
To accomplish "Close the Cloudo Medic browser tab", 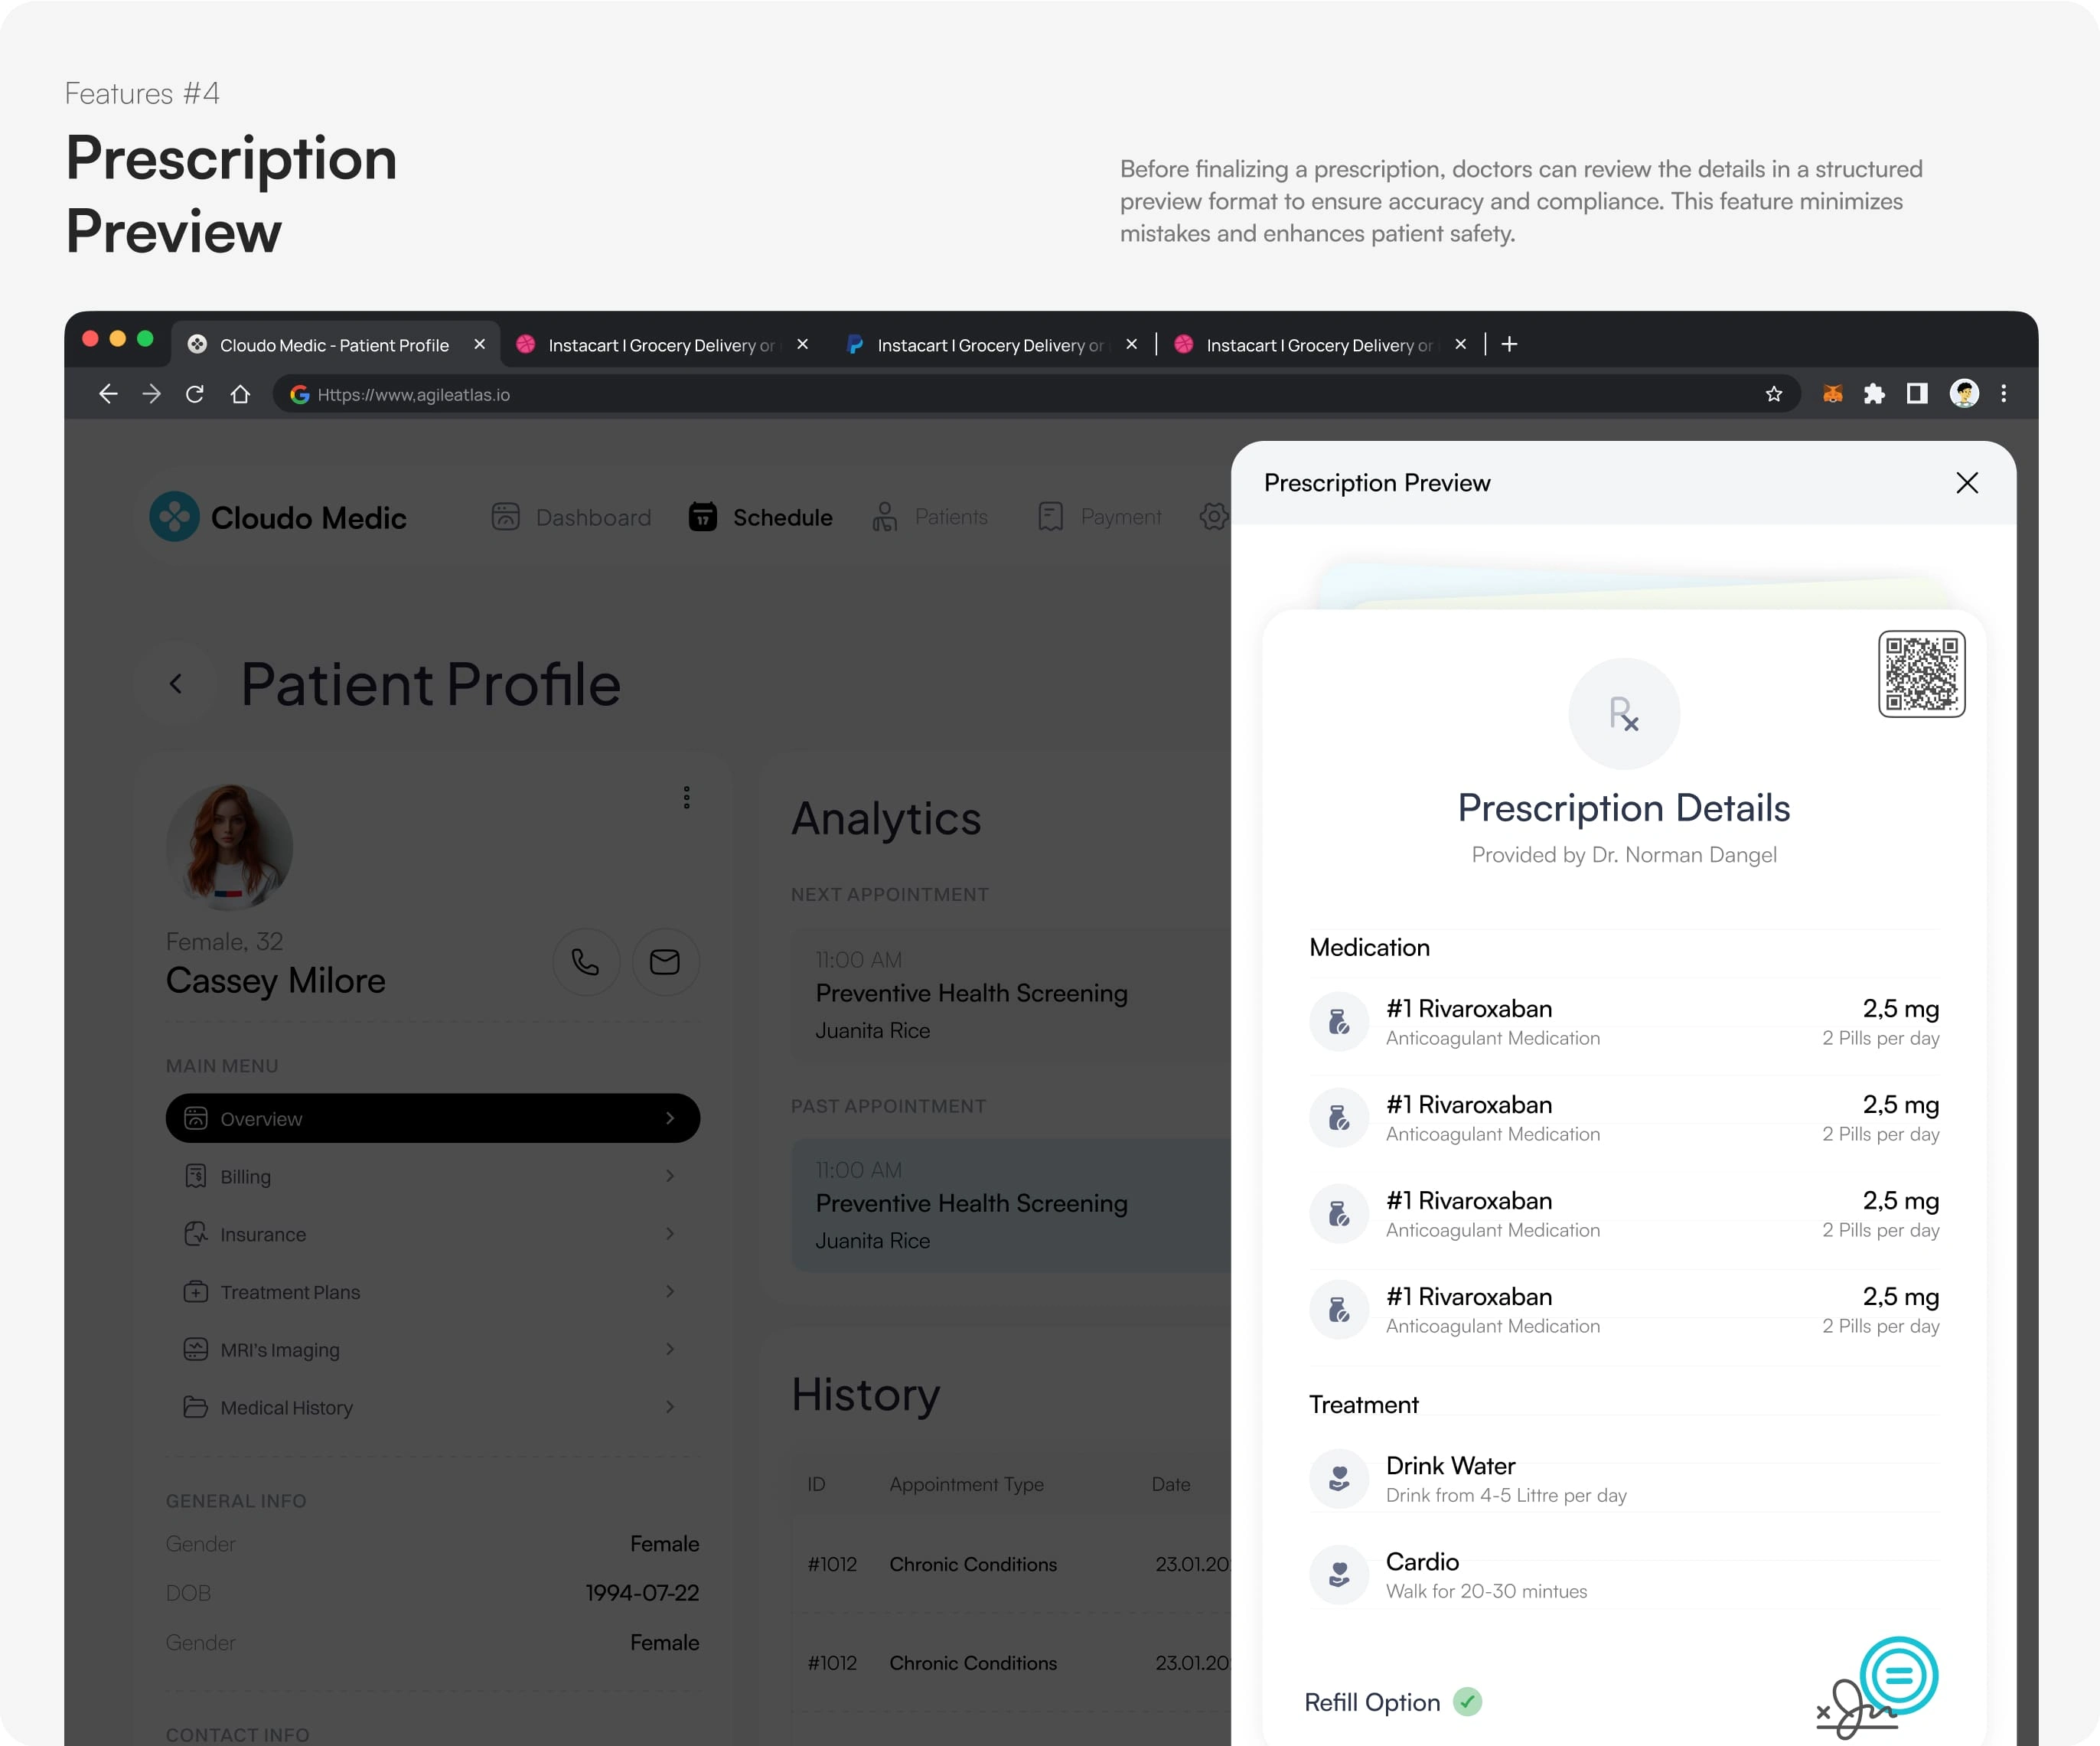I will click(x=479, y=344).
